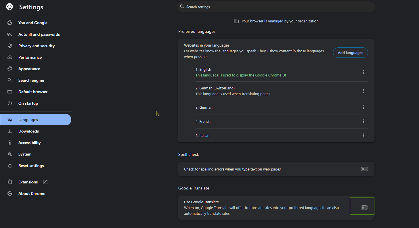Select Performance in the sidebar
The height and width of the screenshot is (228, 419).
click(36, 57)
